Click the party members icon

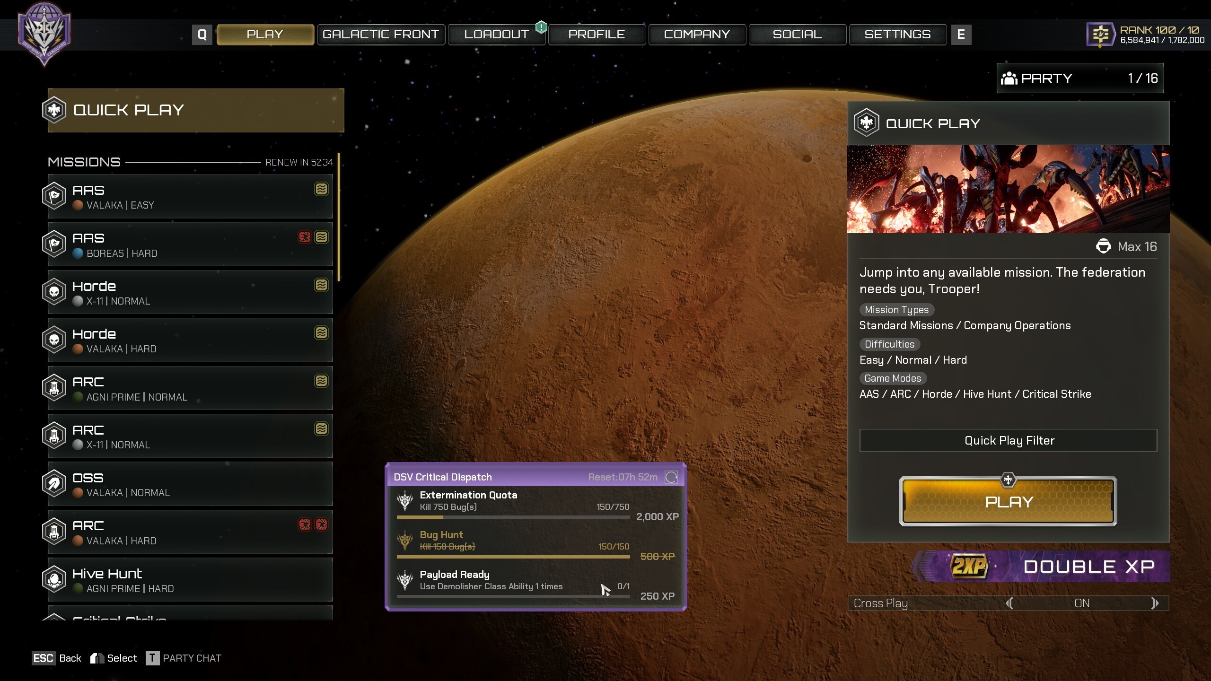coord(1009,78)
